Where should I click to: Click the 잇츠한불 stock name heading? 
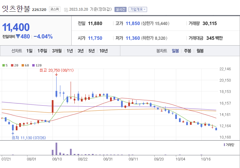[x=16, y=9]
